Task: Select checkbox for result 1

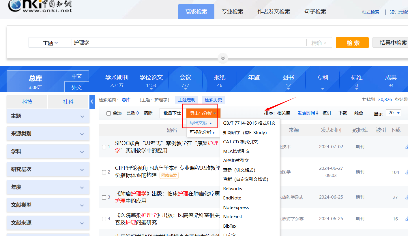Action: tap(104, 147)
